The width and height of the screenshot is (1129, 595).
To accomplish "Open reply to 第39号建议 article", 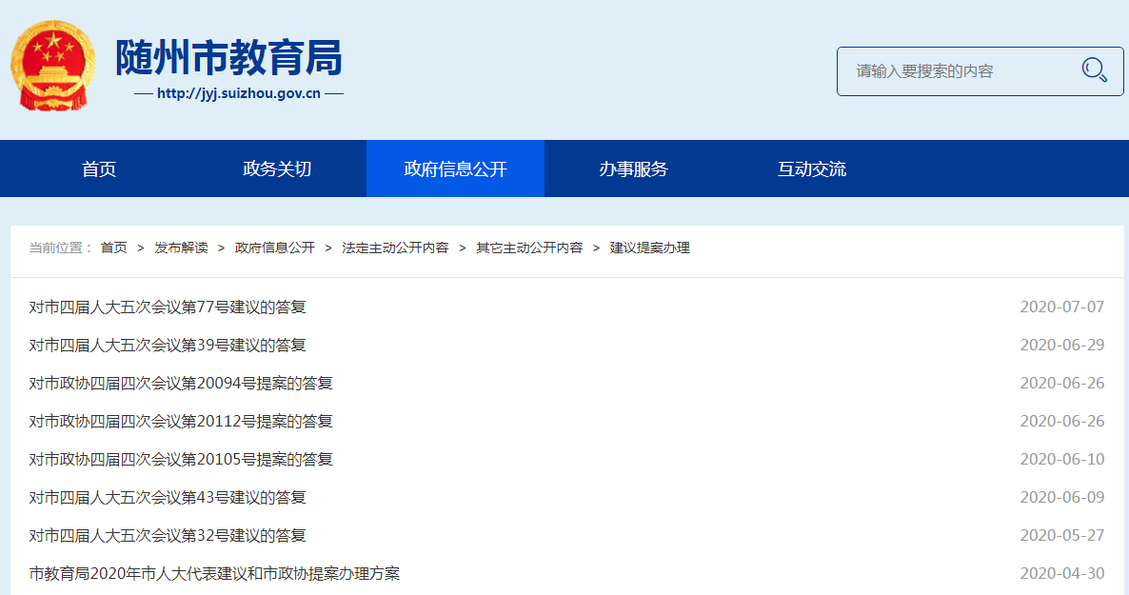I will (168, 346).
